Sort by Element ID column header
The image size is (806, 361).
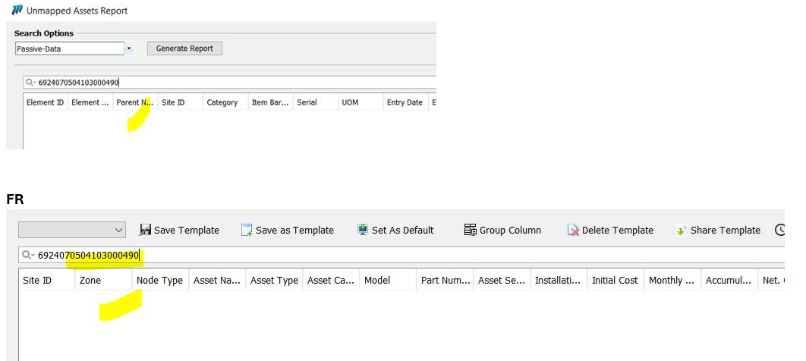[45, 102]
